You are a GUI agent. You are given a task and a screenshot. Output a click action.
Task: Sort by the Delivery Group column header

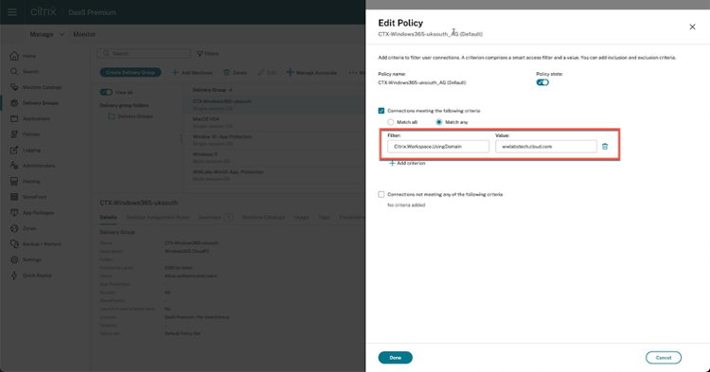click(x=212, y=90)
